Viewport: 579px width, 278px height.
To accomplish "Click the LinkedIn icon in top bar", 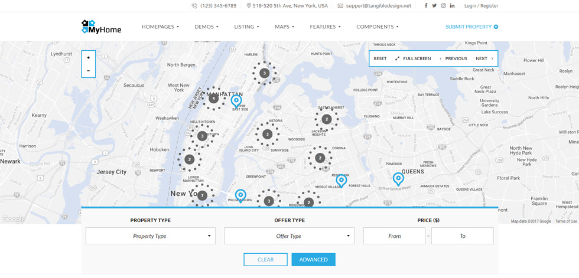I will click(452, 5).
